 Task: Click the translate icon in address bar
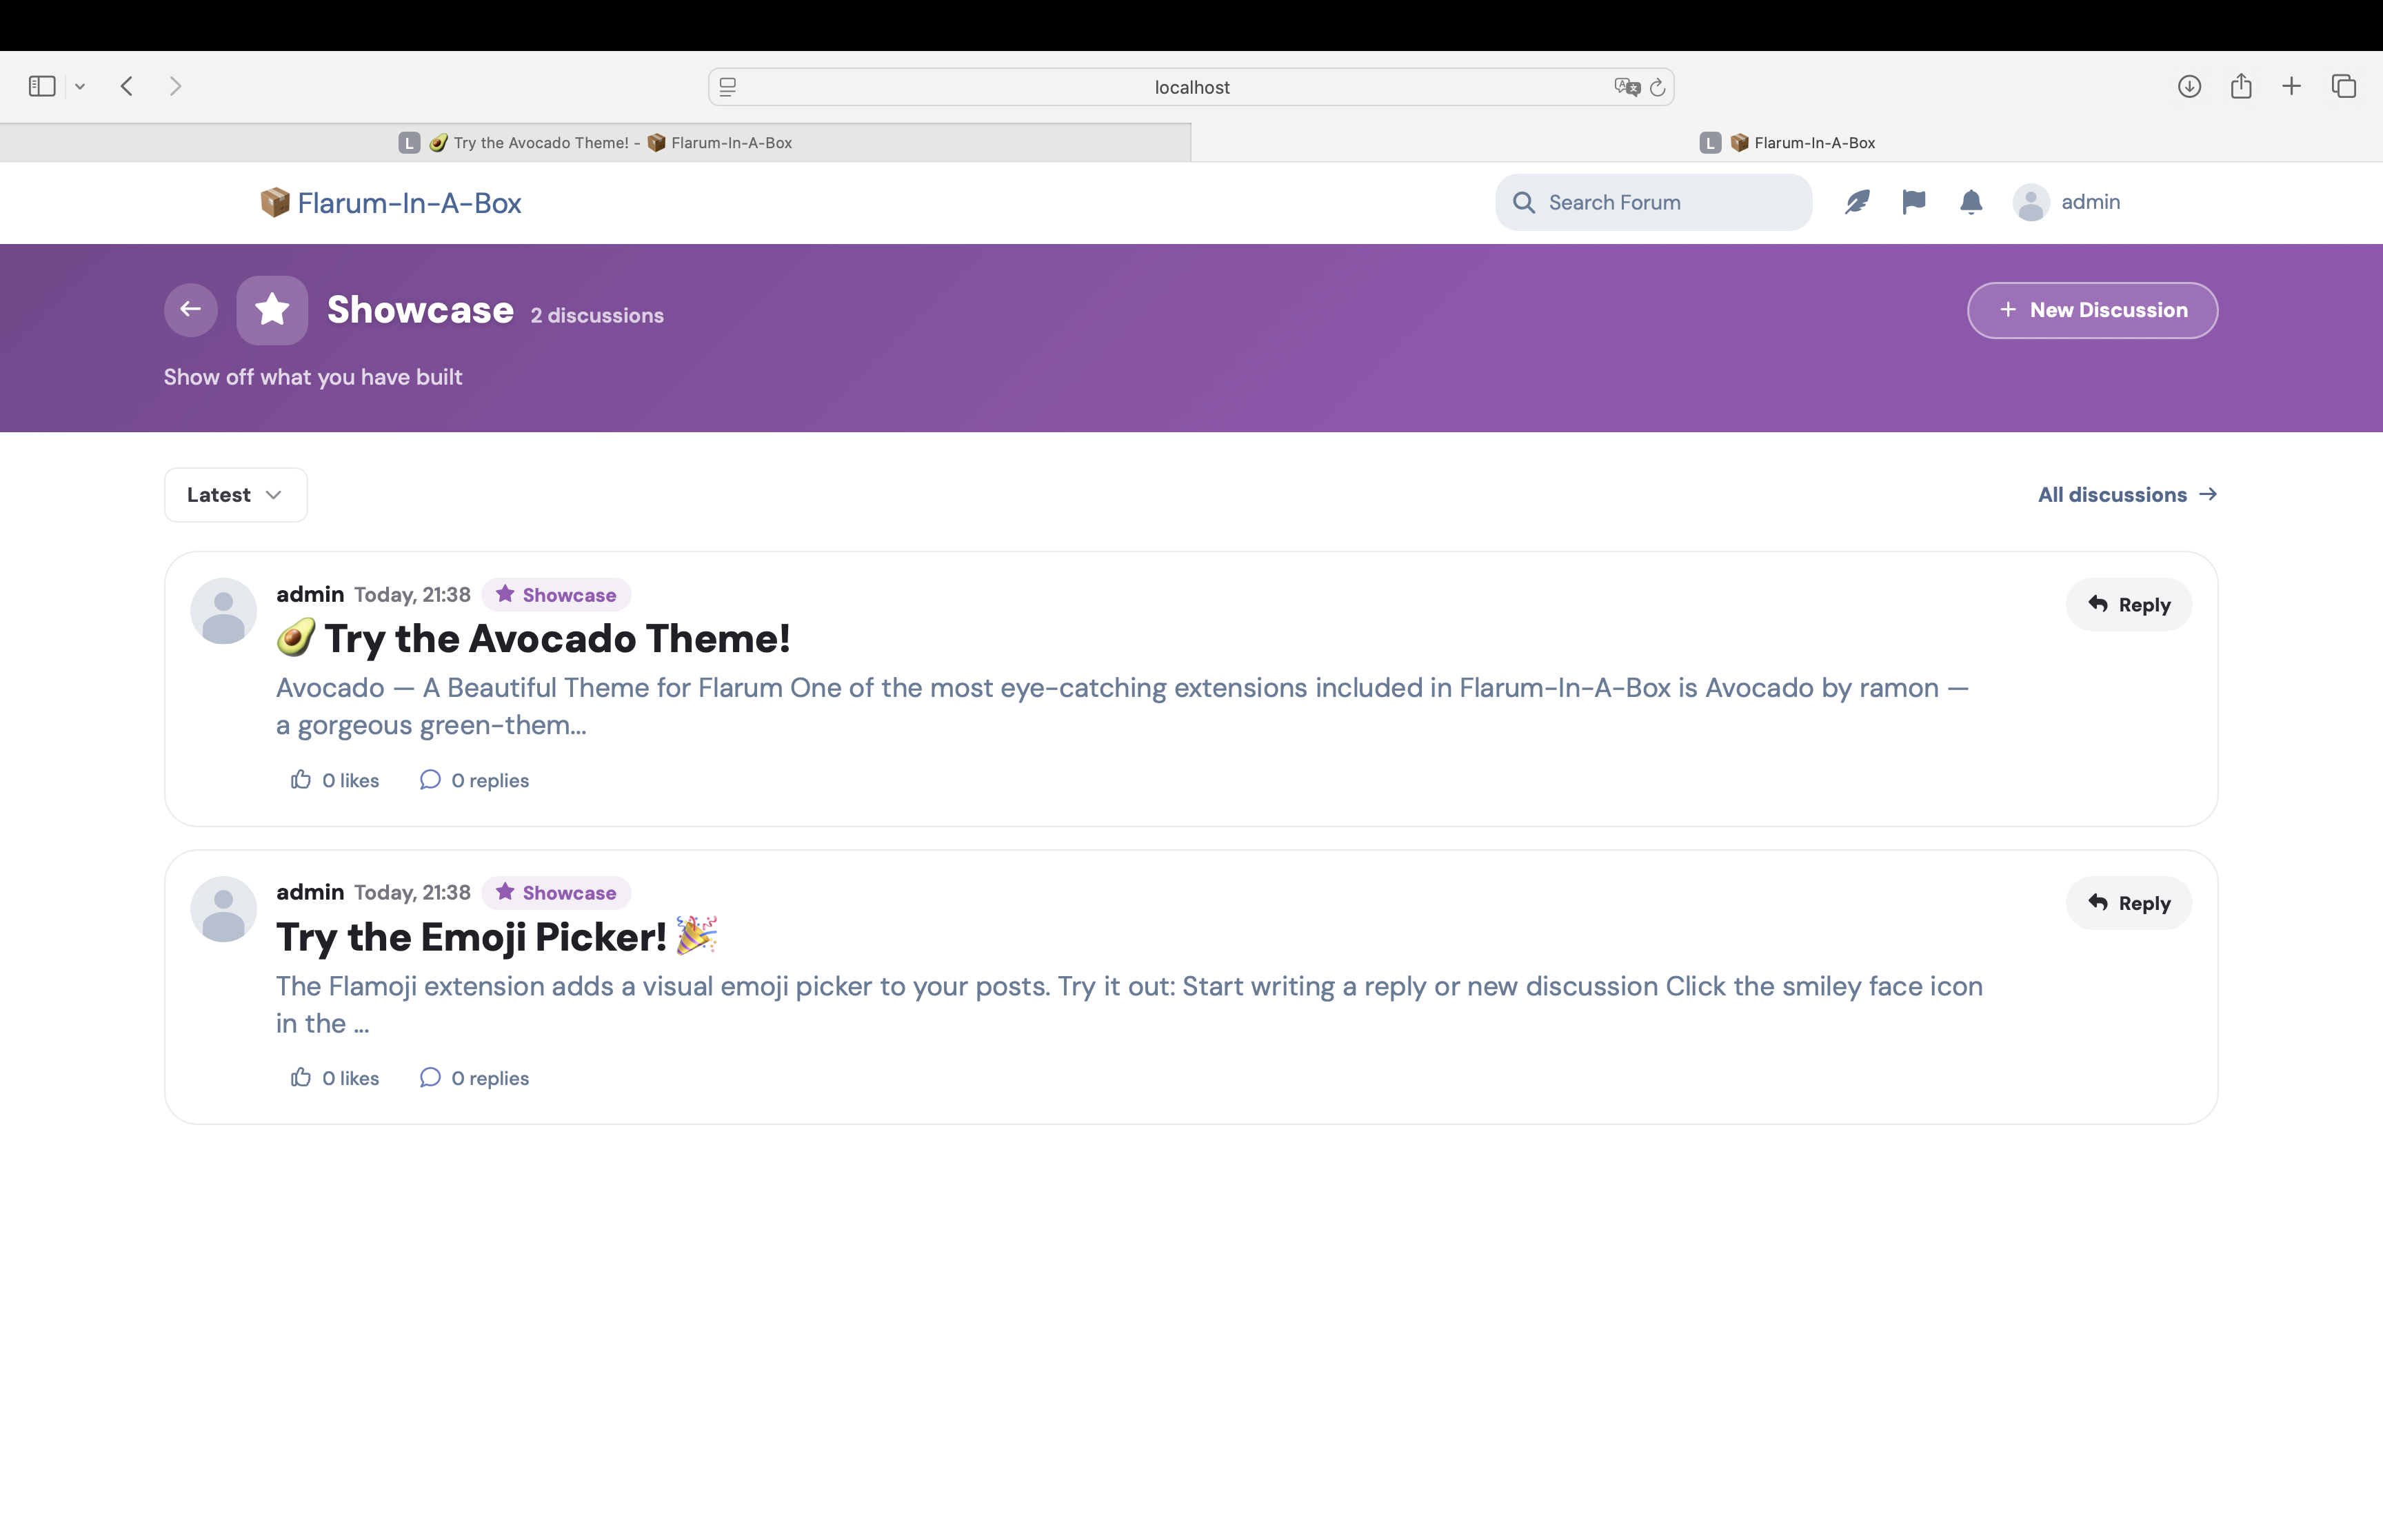(x=1627, y=87)
